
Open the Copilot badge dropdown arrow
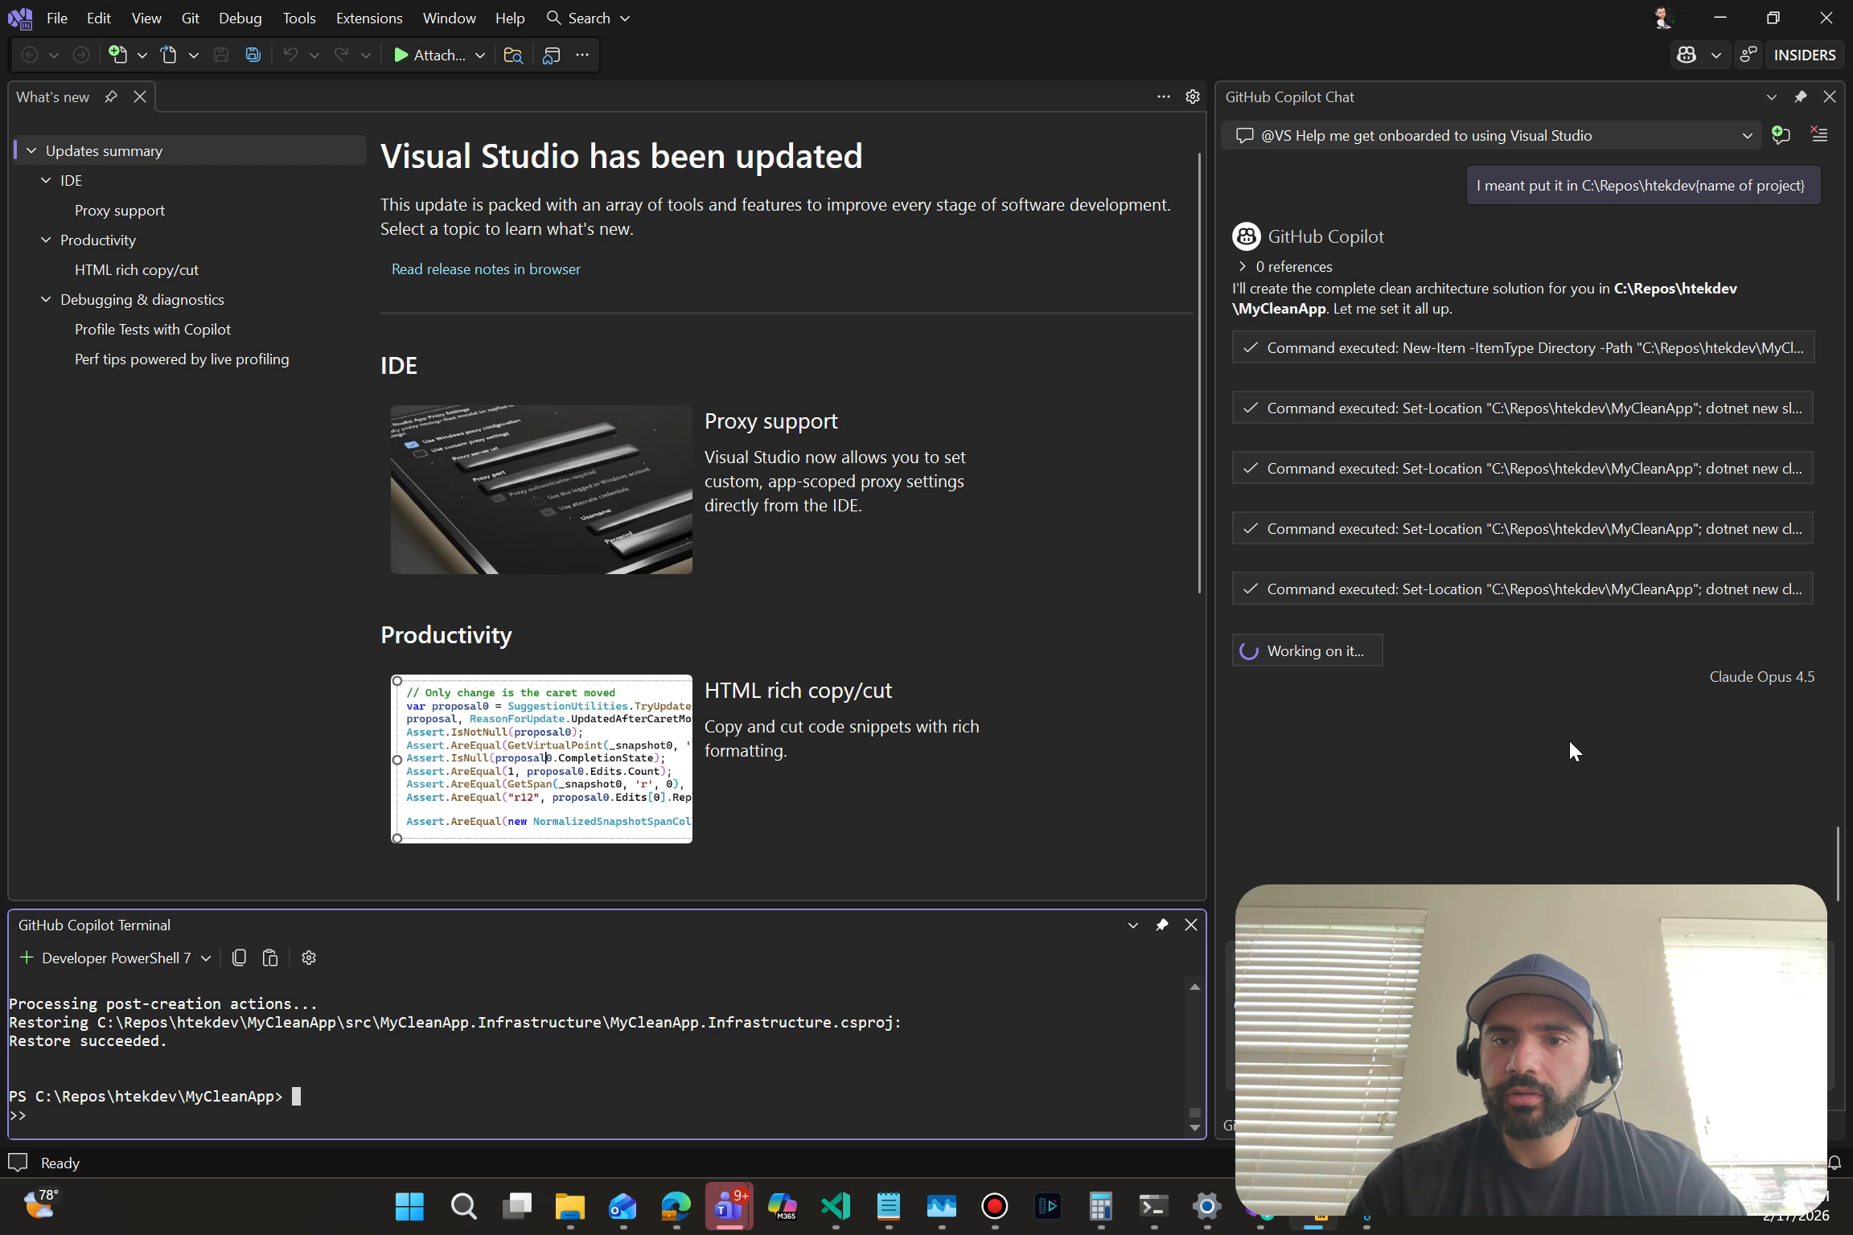click(x=1716, y=55)
